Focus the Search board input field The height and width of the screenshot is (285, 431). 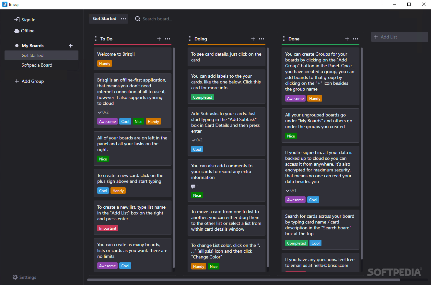157,19
